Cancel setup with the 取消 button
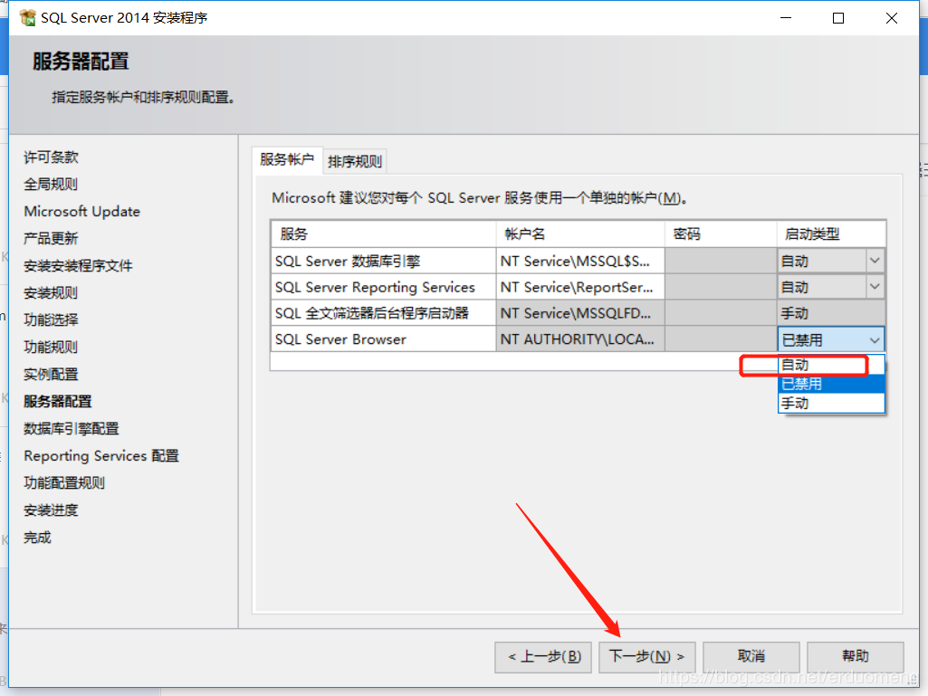Screen dimensions: 928x696 click(751, 657)
